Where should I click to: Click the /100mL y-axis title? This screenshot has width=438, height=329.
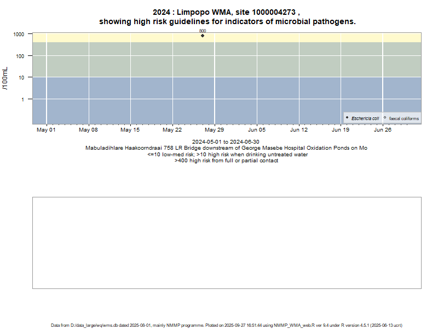[x=5, y=77]
